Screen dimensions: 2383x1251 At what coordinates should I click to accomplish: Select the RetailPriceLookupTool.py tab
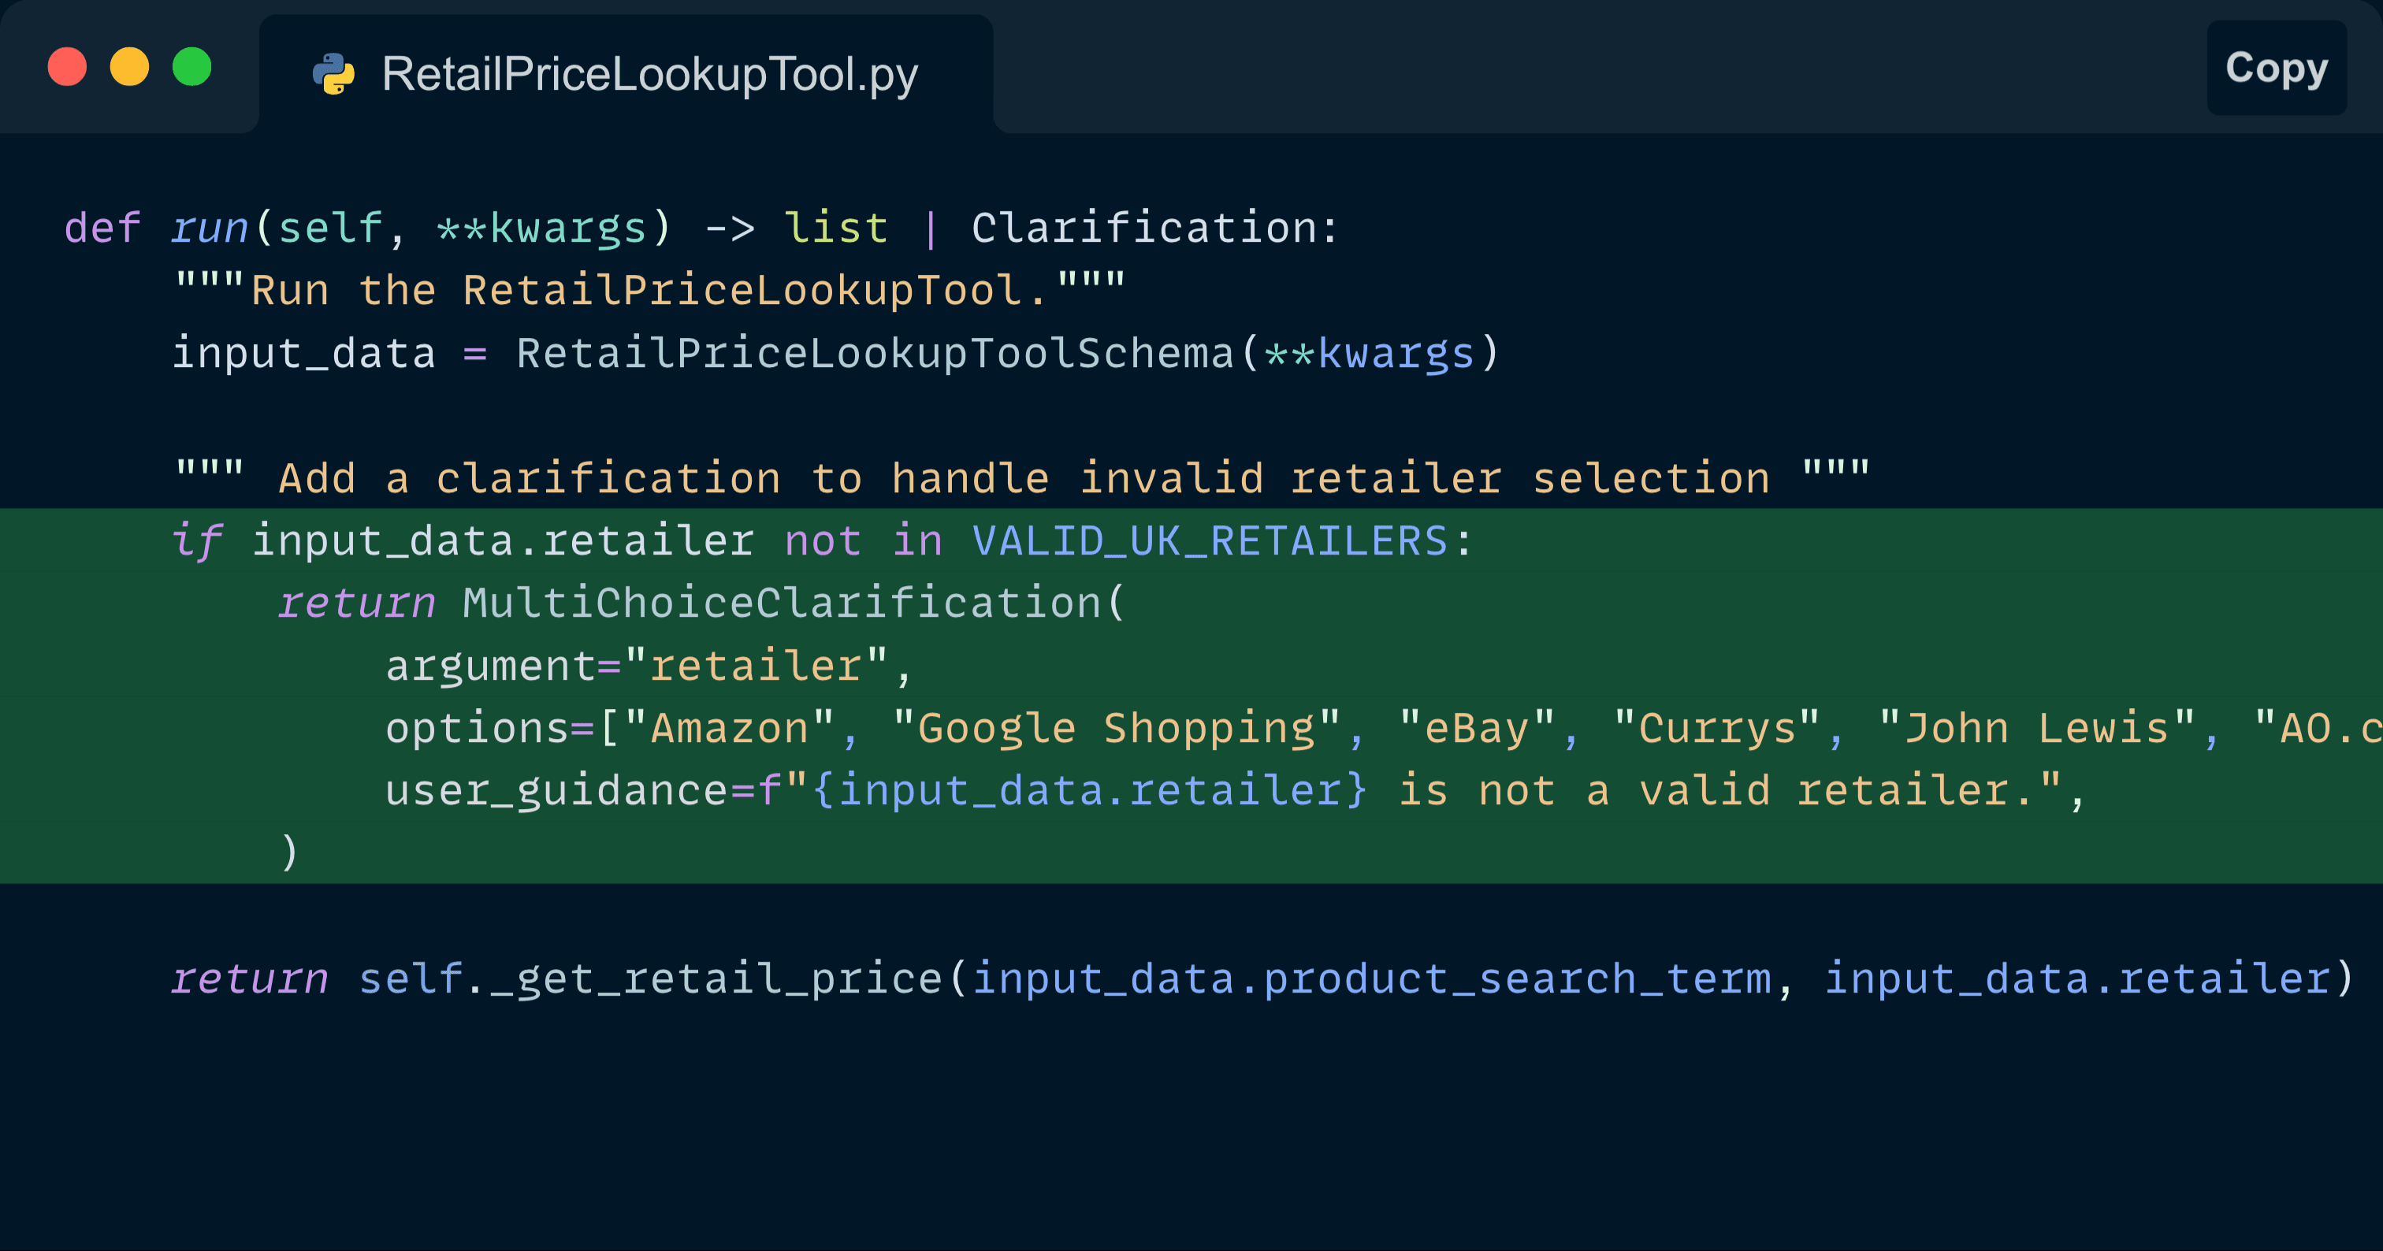click(x=626, y=74)
